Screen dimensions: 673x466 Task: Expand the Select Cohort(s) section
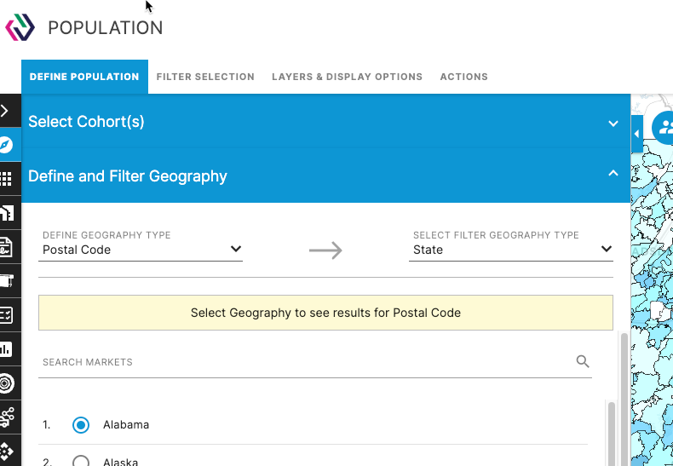[x=325, y=122]
